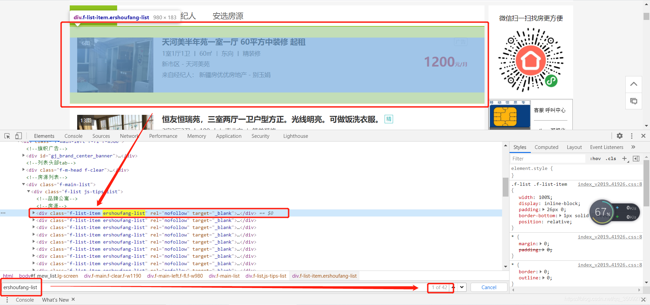The width and height of the screenshot is (650, 305).
Task: Open the Sources tab
Action: tap(101, 136)
